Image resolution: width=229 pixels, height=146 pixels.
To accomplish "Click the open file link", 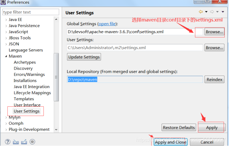I will (x=107, y=24).
